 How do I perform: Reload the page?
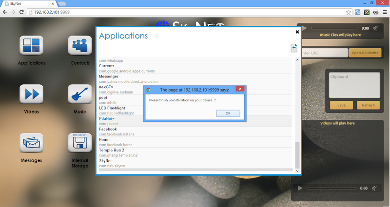click(x=21, y=12)
